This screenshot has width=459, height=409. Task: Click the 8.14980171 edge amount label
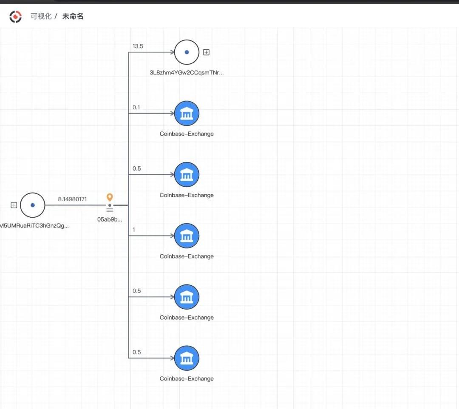point(72,199)
